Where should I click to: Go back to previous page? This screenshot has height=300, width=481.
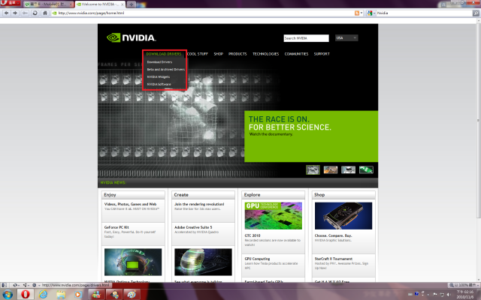(7, 13)
